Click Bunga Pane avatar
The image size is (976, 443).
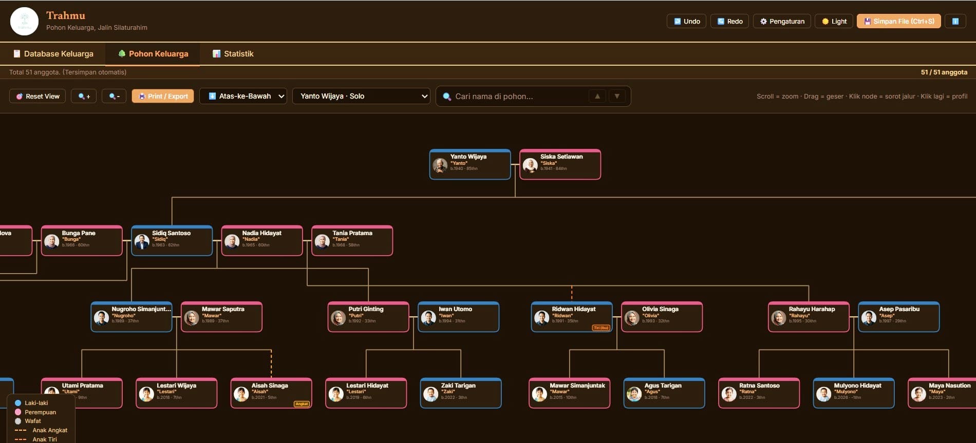click(x=52, y=241)
